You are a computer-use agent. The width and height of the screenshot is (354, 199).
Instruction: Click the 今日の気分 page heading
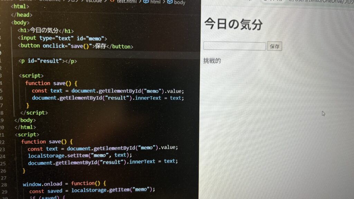point(233,25)
